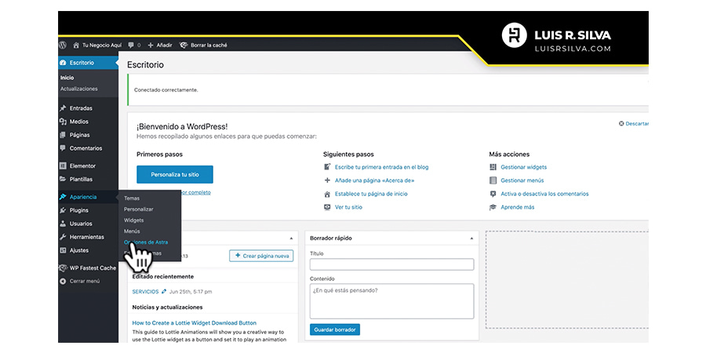Click the home icon beside Tu Negocio Aquí
This screenshot has width=706, height=353.
coord(76,45)
